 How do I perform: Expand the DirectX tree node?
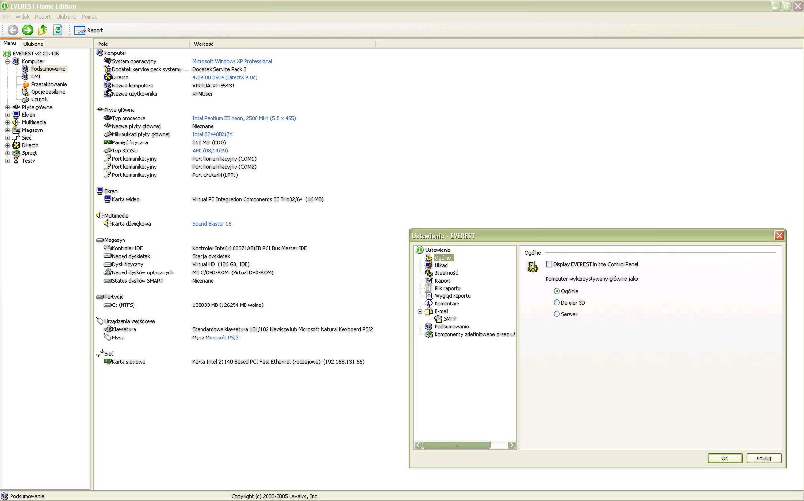(x=7, y=145)
